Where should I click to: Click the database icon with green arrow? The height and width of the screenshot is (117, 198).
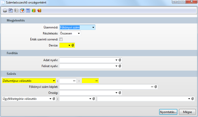point(34,10)
